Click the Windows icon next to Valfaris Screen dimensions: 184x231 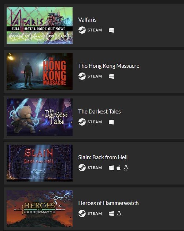pos(111,30)
